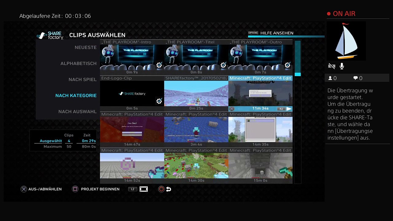Click the red ON AIR indicator

coord(329,14)
